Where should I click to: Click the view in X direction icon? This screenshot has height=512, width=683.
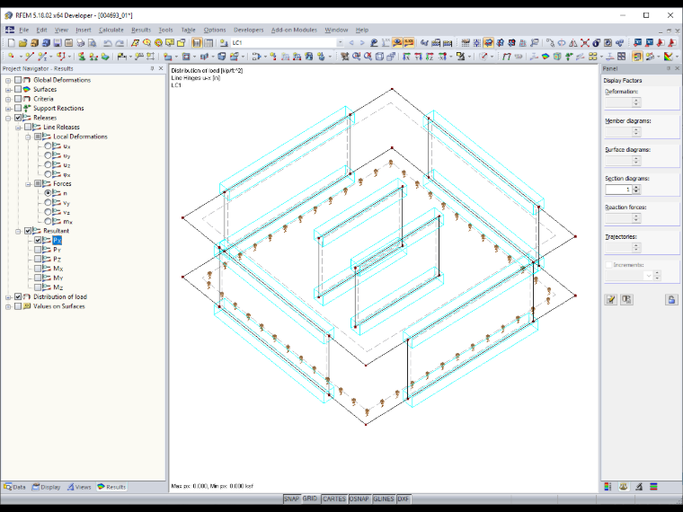pyautogui.click(x=406, y=57)
